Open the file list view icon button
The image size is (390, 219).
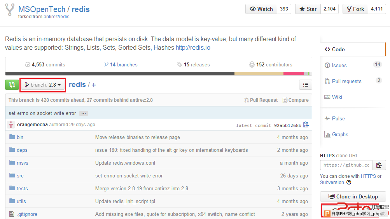[x=306, y=85]
